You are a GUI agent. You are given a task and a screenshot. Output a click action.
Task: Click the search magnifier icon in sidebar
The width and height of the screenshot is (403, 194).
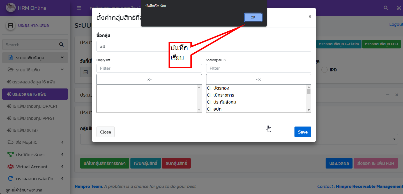click(61, 45)
